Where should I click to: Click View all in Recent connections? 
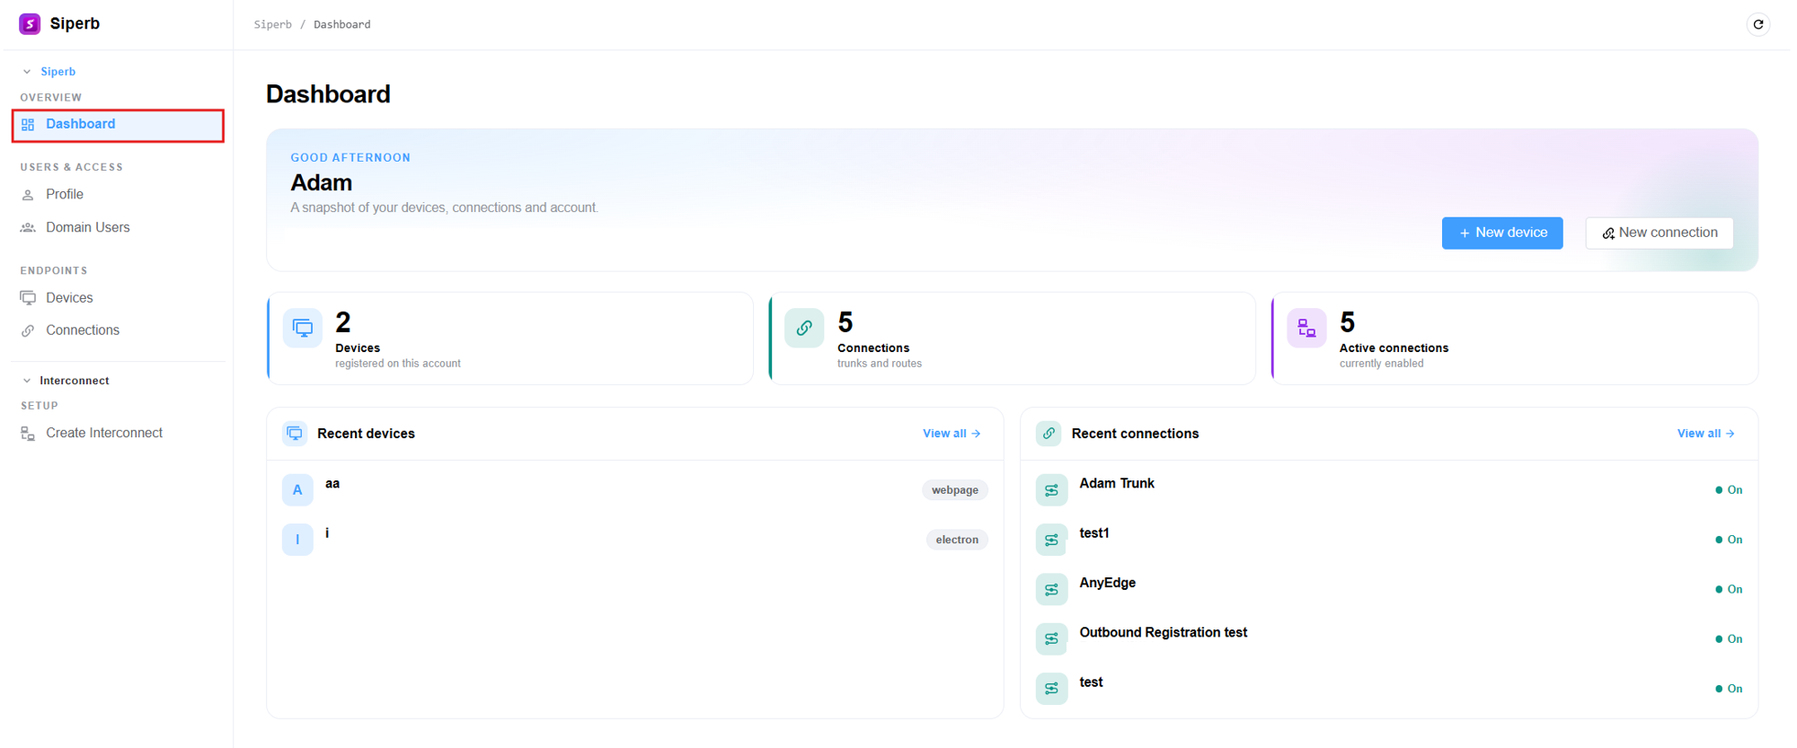coord(1705,434)
